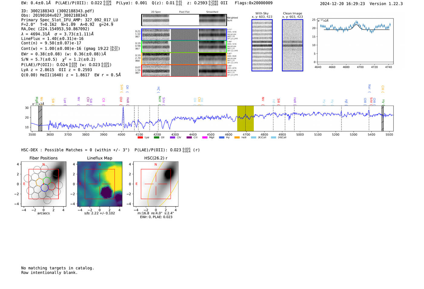
Task: Select the "m:16.8 re:4.0" caption line
Action: (156, 213)
